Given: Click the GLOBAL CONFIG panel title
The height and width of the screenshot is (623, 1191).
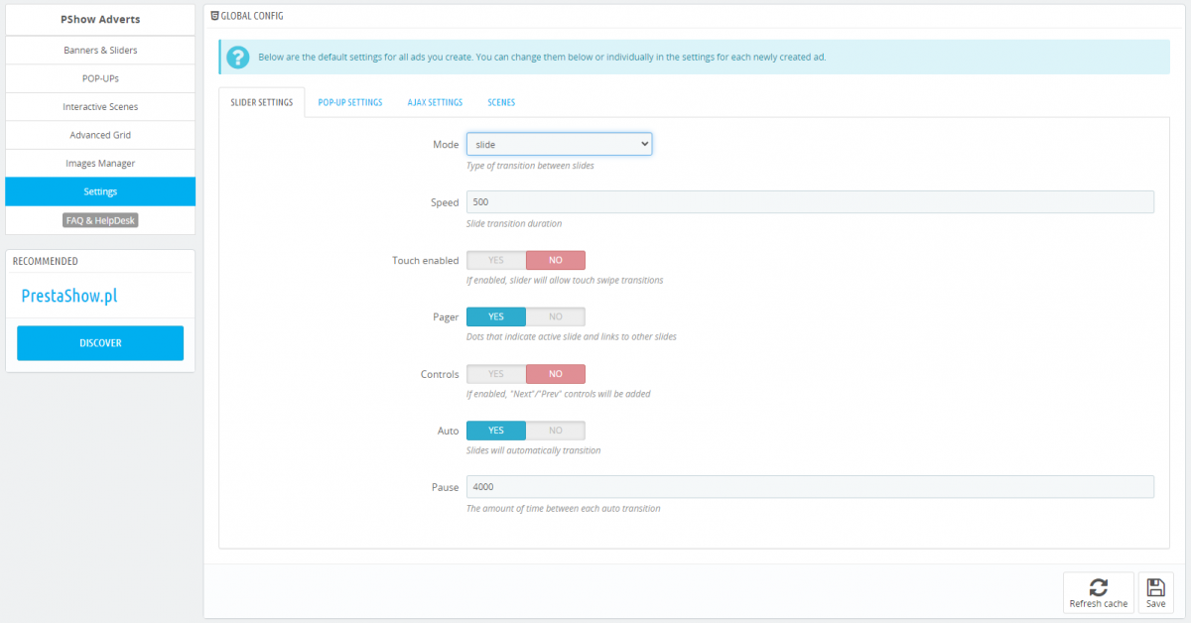Looking at the screenshot, I should tap(253, 17).
